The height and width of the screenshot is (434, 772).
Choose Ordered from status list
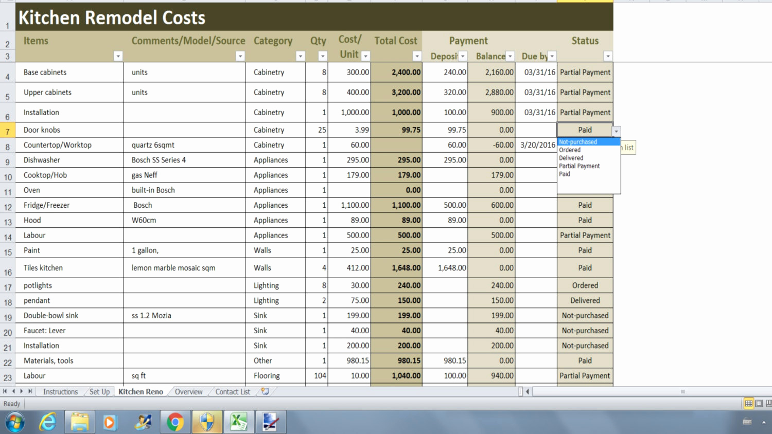589,150
